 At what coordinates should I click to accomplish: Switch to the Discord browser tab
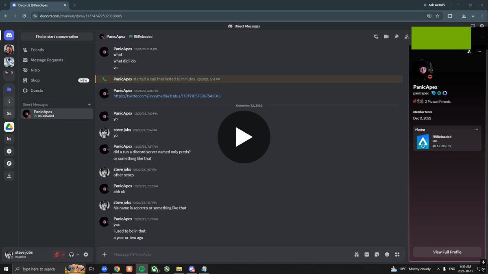pos(39,5)
